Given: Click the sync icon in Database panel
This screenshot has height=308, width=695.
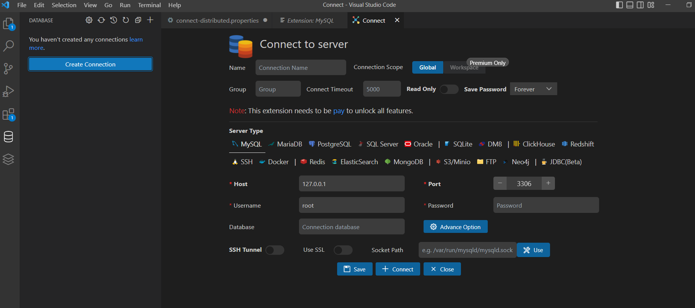Looking at the screenshot, I should (x=101, y=20).
